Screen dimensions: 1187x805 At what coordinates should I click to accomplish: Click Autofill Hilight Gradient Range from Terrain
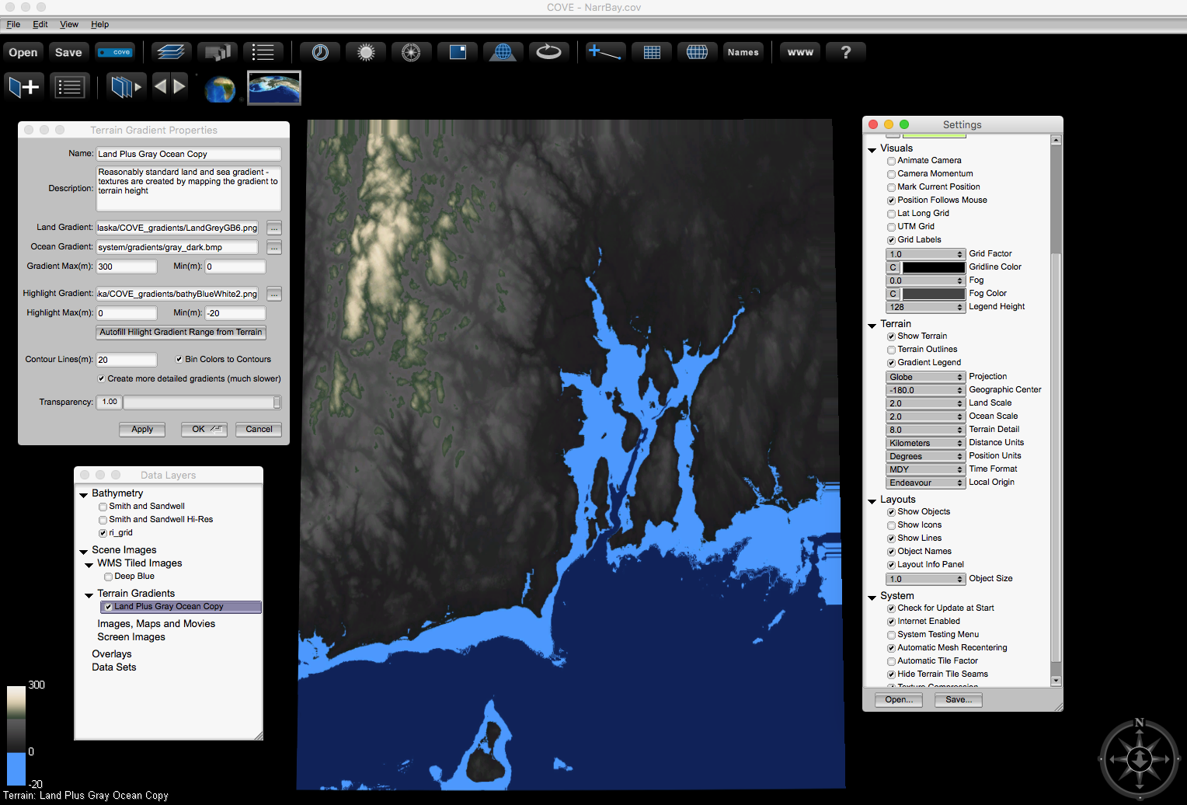(181, 333)
